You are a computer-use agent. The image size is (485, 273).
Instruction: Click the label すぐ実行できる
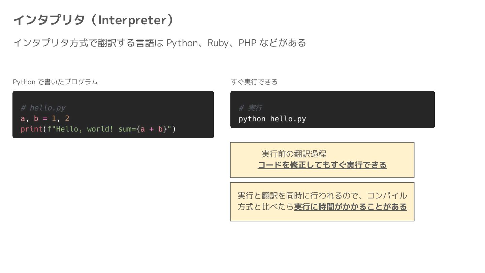coord(254,82)
